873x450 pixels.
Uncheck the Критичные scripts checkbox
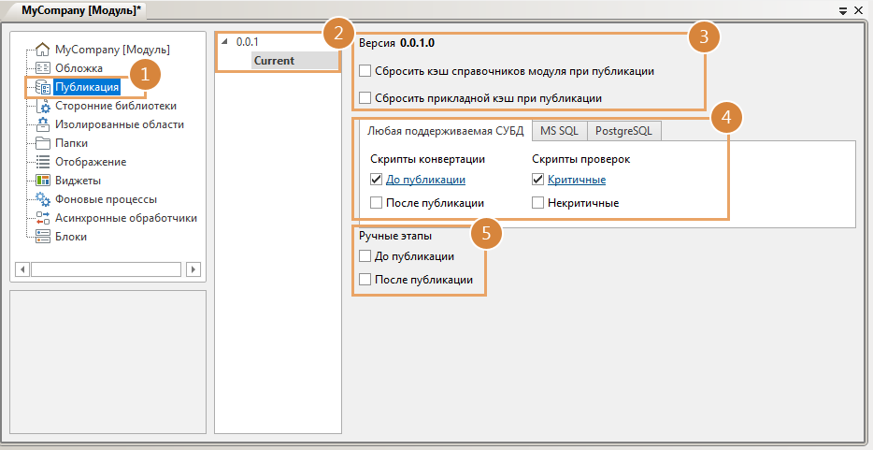(x=537, y=180)
